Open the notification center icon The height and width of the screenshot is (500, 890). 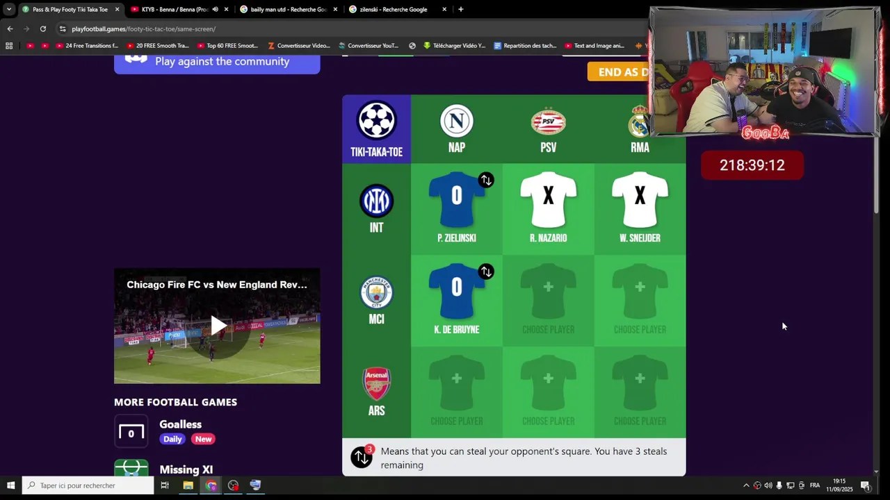[x=866, y=485]
